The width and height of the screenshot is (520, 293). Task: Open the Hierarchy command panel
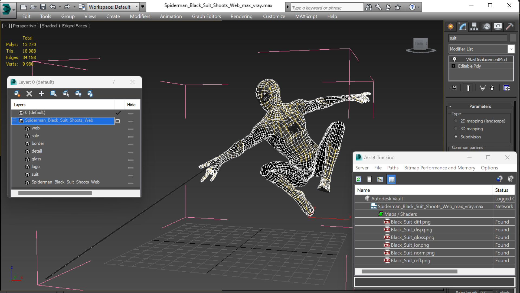[x=474, y=27]
